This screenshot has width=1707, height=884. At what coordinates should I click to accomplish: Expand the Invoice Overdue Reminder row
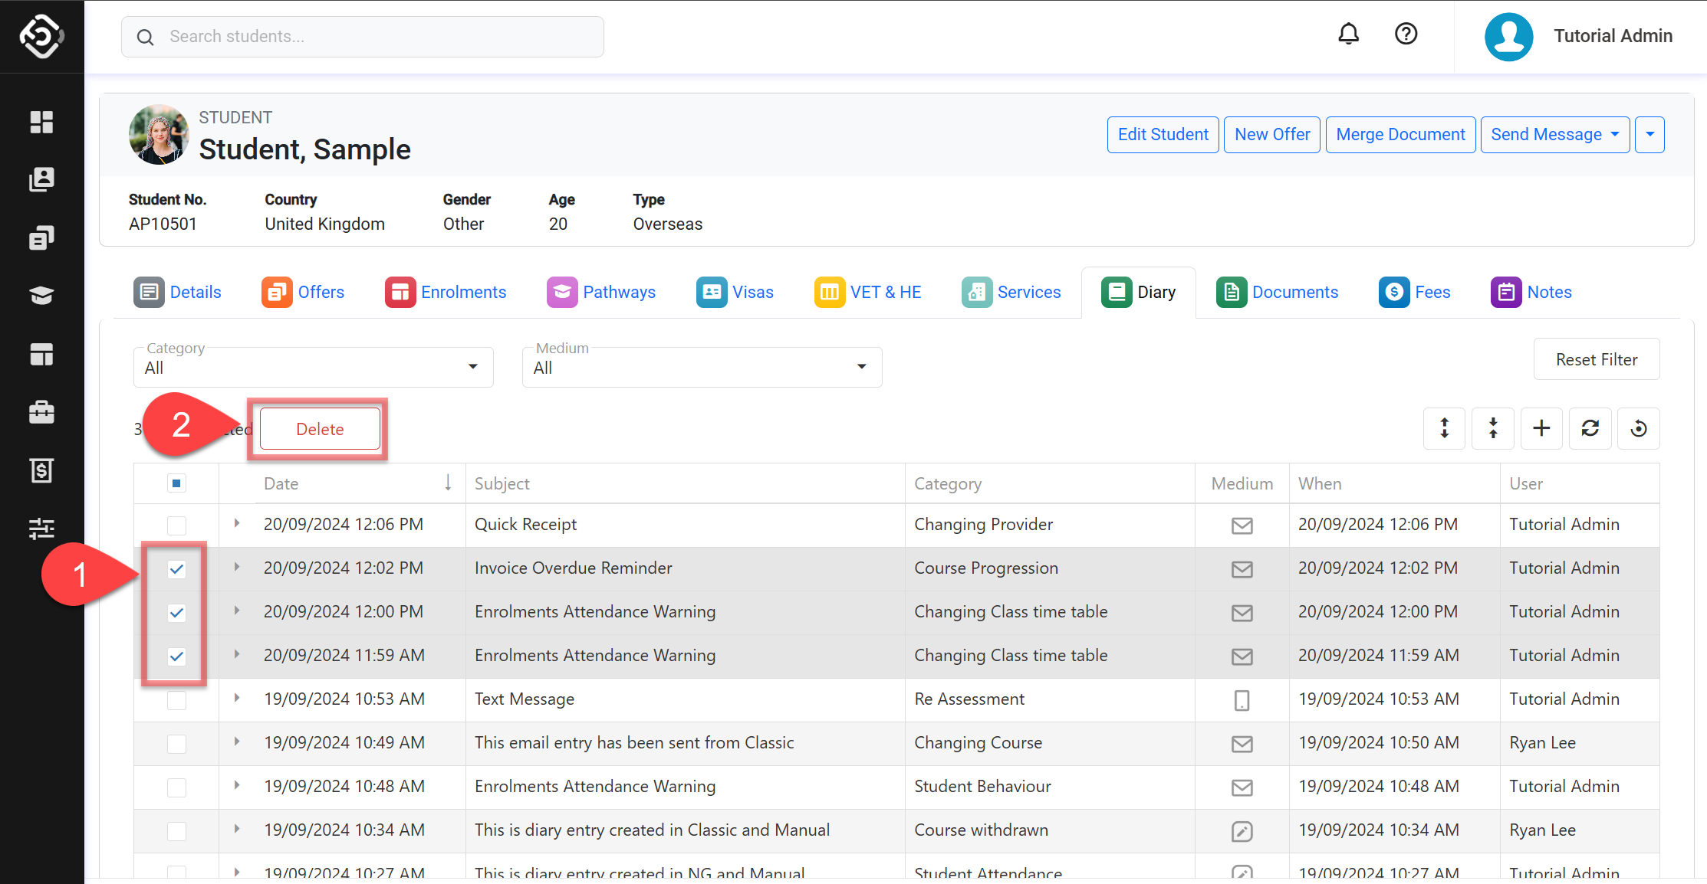[x=237, y=568]
